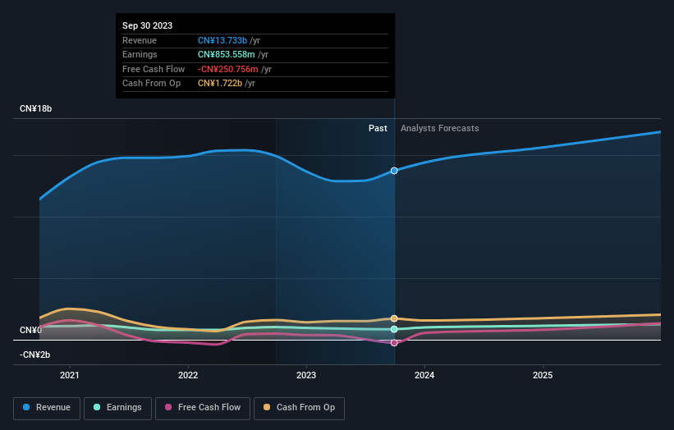Click the CN¥853.558m earnings value
The image size is (674, 430).
coord(226,54)
